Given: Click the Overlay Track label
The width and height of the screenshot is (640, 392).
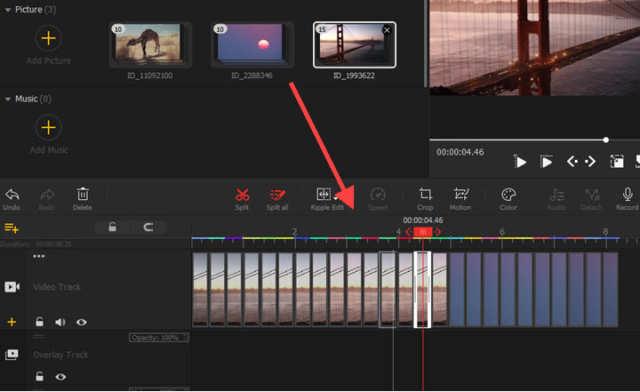Looking at the screenshot, I should click(60, 355).
